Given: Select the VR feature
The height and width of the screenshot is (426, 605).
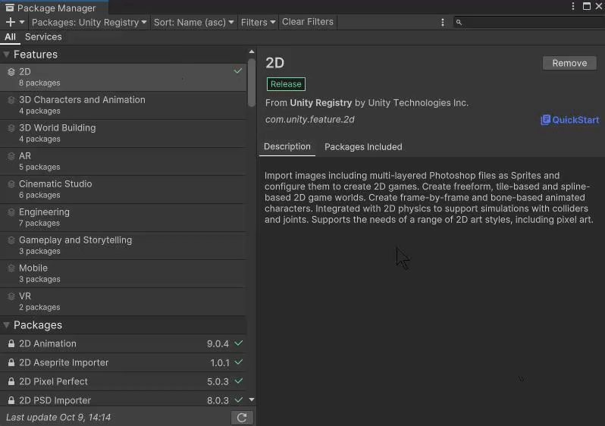Looking at the screenshot, I should [x=123, y=302].
